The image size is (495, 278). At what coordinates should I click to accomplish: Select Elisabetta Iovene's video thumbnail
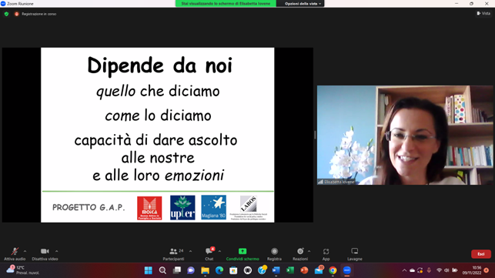click(405, 135)
